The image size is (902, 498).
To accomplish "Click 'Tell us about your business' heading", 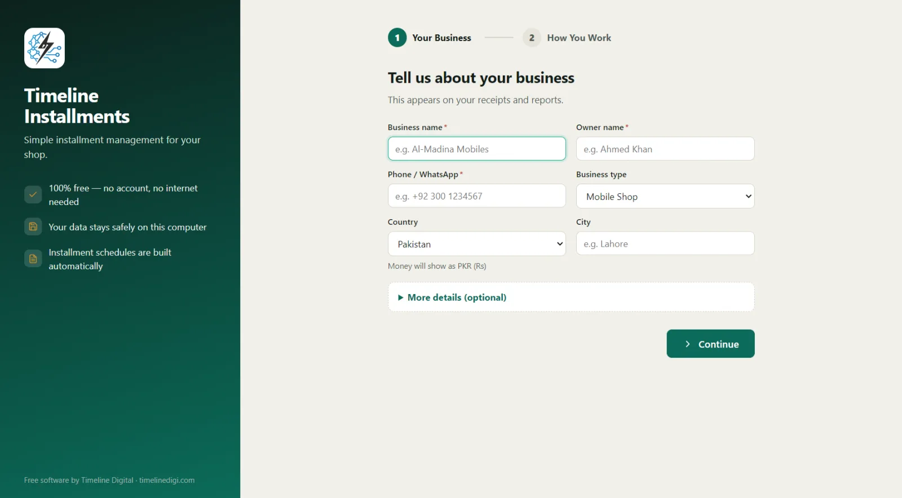I will (481, 78).
